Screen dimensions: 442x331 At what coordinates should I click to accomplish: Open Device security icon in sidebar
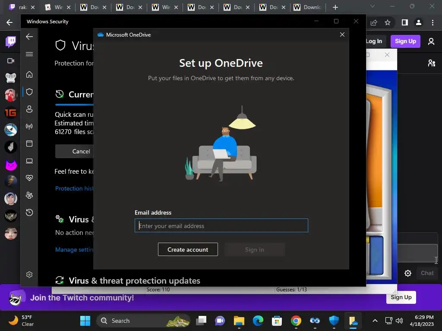29,161
